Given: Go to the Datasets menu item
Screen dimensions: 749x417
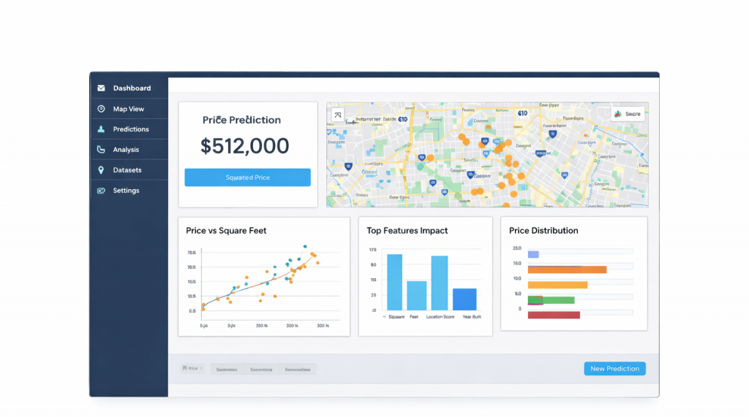Looking at the screenshot, I should [x=127, y=170].
